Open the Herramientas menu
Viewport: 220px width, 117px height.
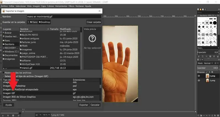click(x=61, y=6)
